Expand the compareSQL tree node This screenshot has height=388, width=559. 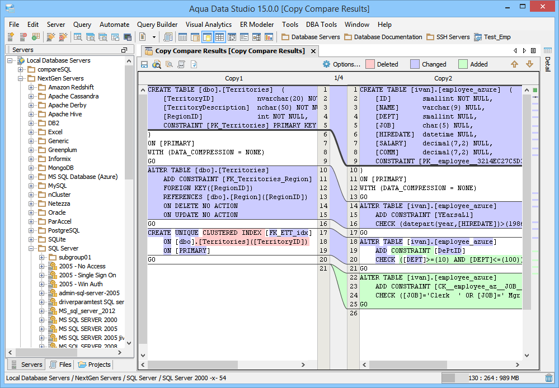click(x=20, y=69)
